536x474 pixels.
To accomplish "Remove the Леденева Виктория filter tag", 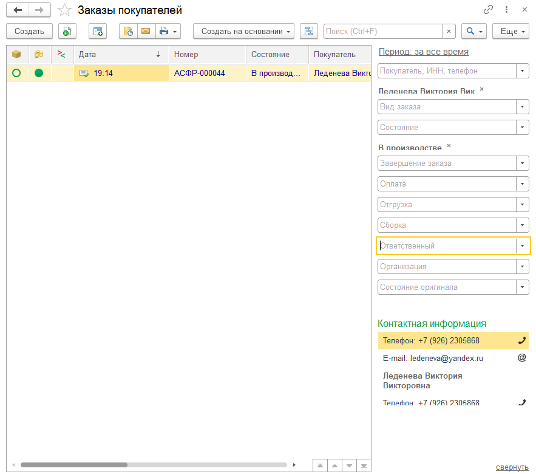I will tap(482, 89).
